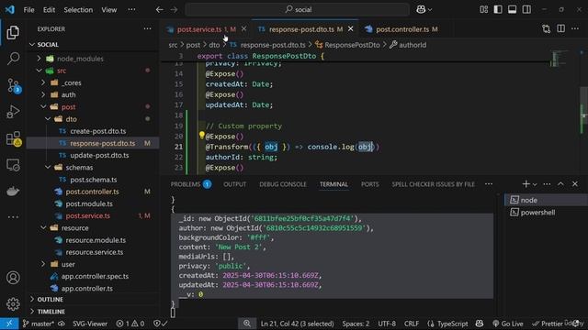This screenshot has width=588, height=330.
Task: Open new terminal profile dropdown arrow
Action: pyautogui.click(x=535, y=184)
